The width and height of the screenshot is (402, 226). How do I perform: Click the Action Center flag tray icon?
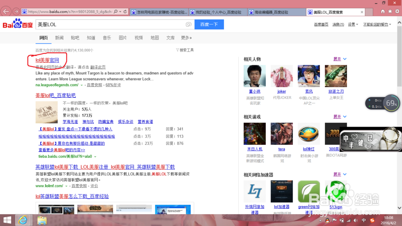point(334,220)
